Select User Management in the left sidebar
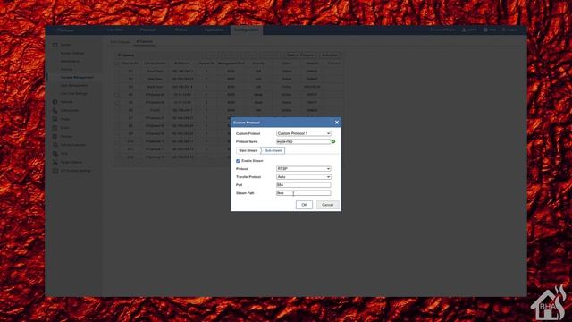Image resolution: width=572 pixels, height=322 pixels. pyautogui.click(x=73, y=86)
